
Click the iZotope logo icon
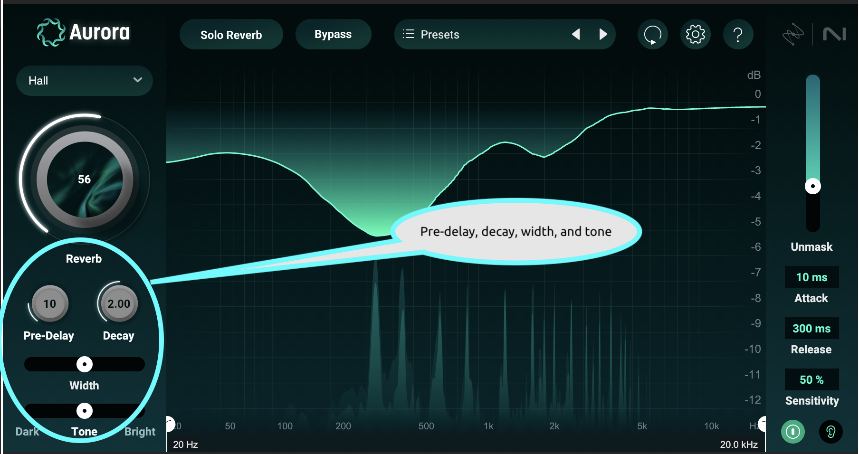coord(793,34)
